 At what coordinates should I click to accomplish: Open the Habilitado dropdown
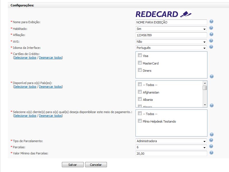(x=171, y=29)
